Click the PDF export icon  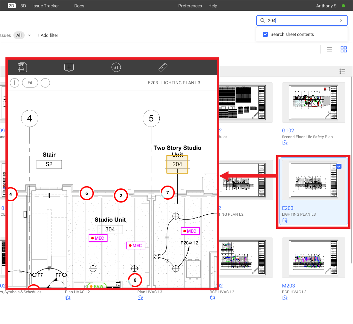22,67
